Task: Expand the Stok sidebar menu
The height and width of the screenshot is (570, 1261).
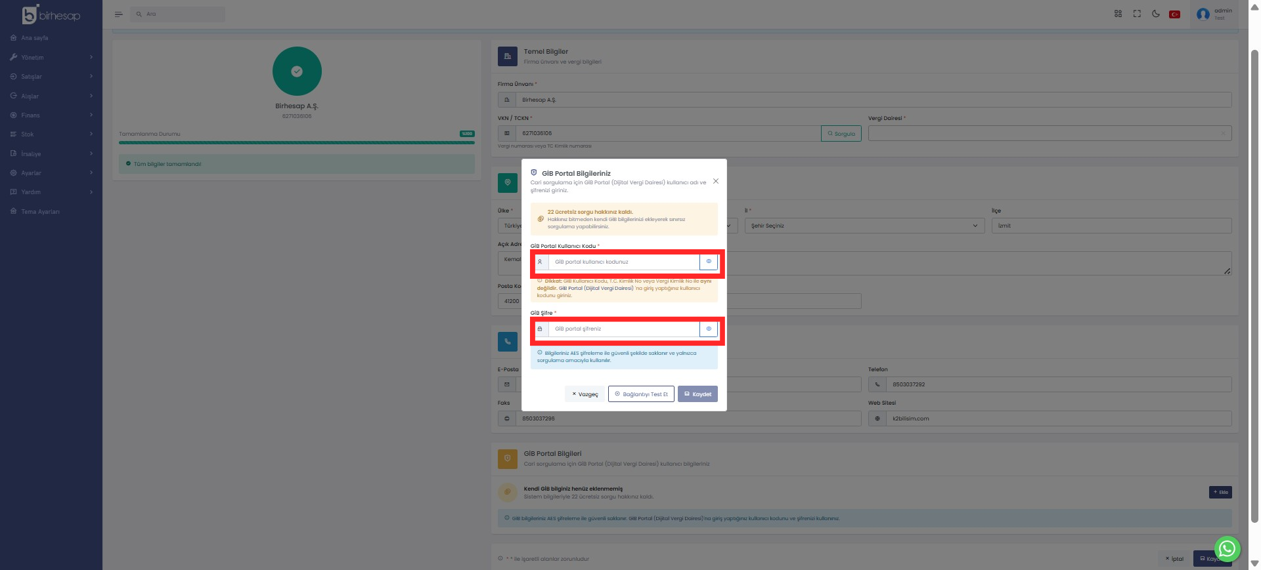Action: [51, 134]
